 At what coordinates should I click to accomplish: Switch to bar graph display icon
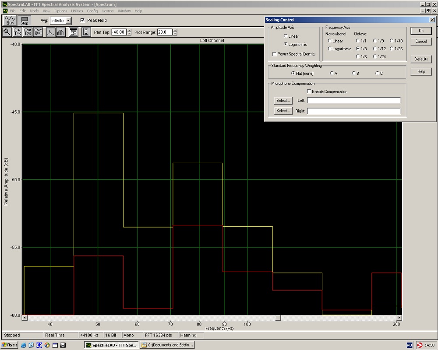61,32
